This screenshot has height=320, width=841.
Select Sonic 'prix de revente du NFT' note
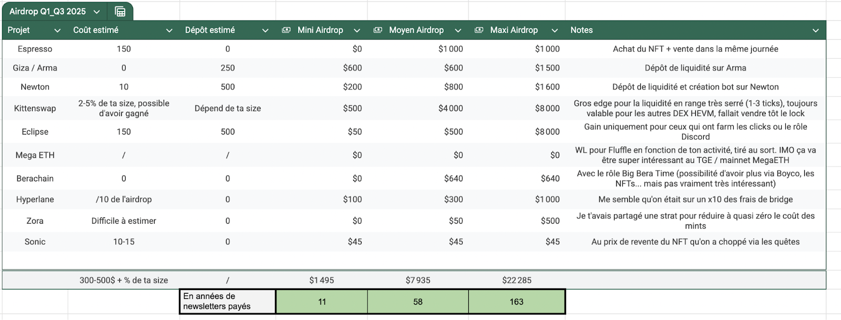point(695,242)
